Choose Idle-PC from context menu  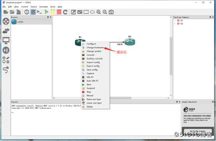click(x=96, y=77)
